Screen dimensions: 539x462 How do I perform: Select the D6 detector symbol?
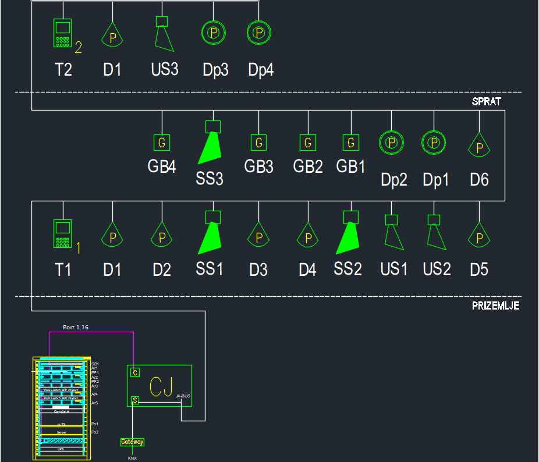pos(479,147)
